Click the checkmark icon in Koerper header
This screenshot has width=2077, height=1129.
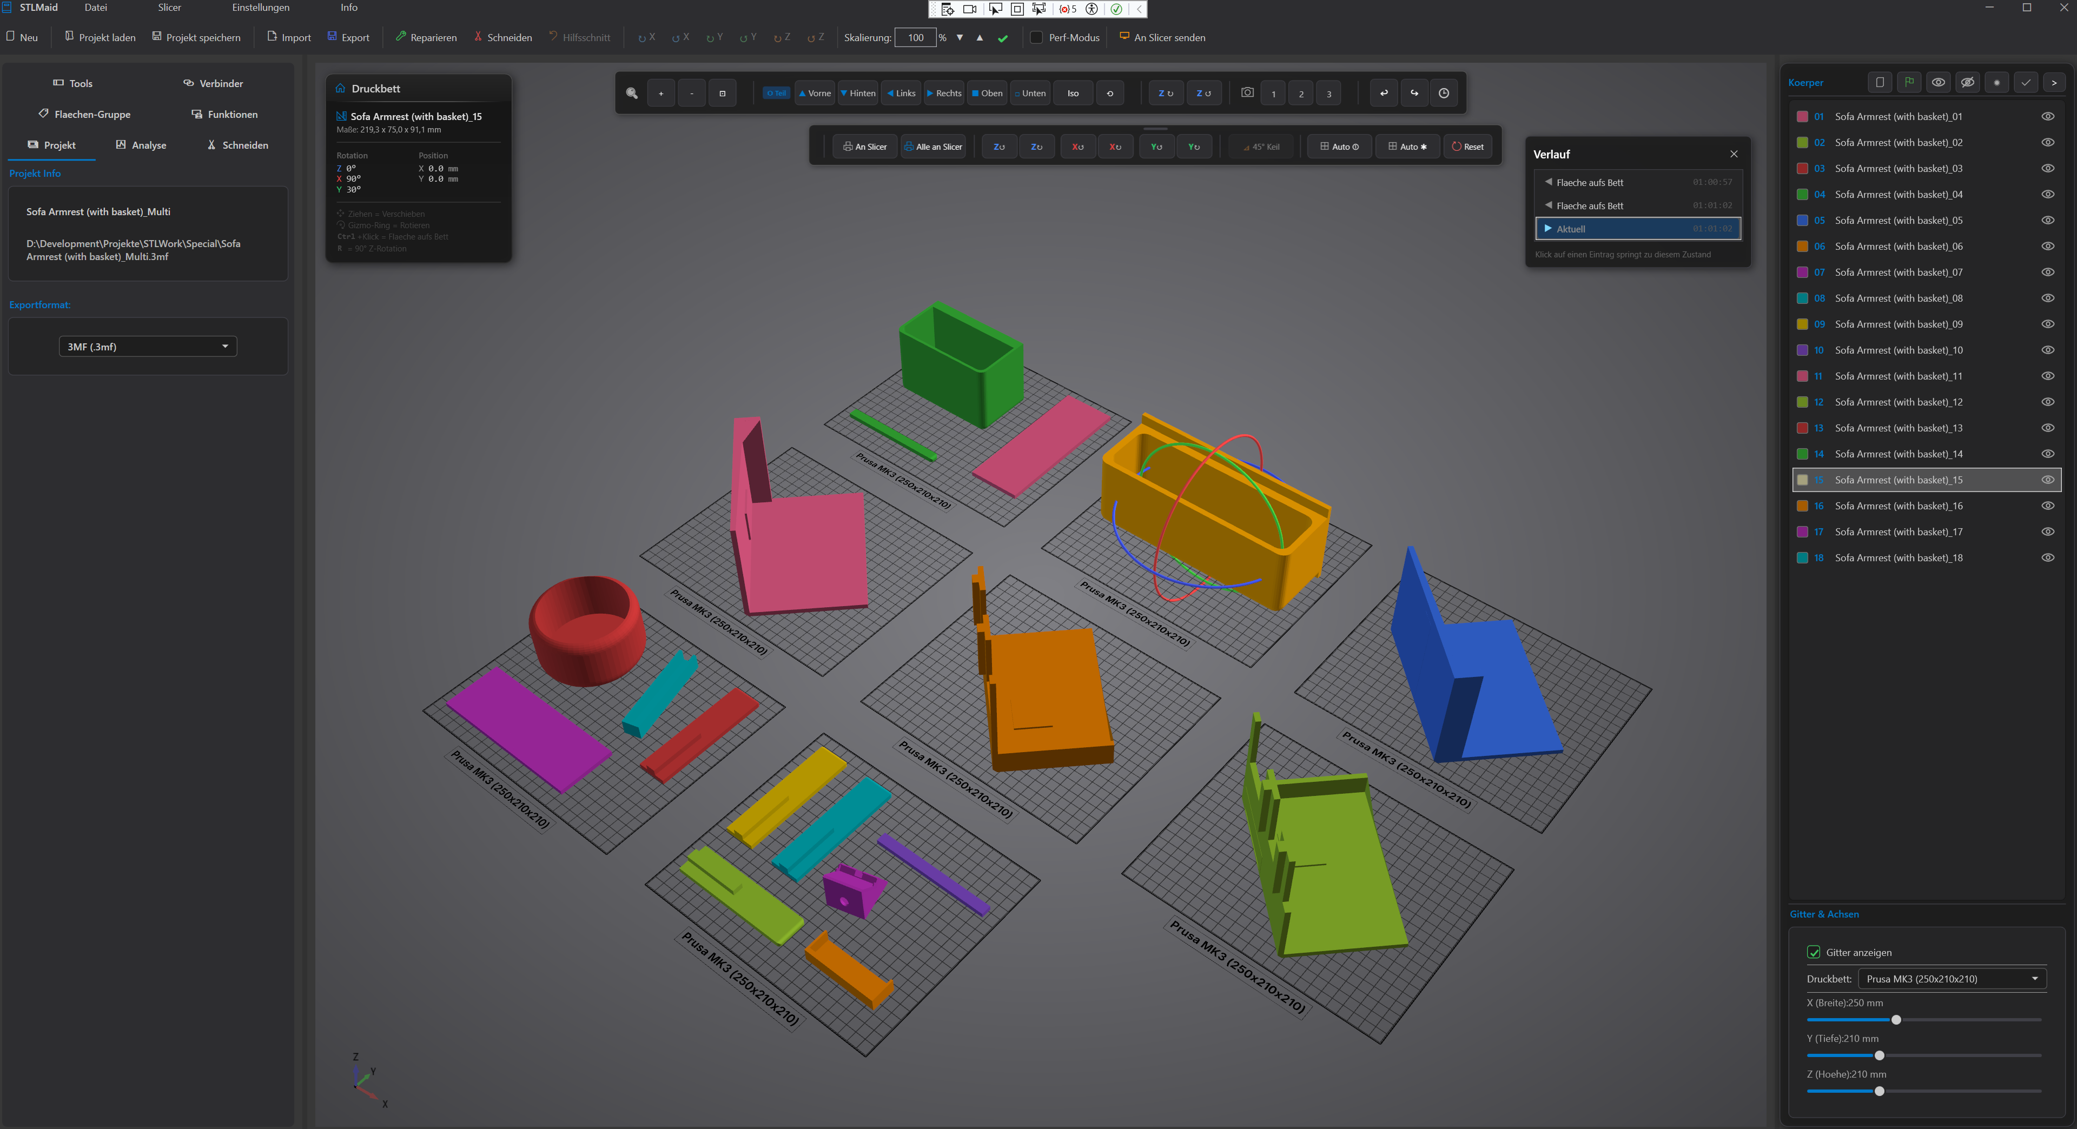(2026, 82)
